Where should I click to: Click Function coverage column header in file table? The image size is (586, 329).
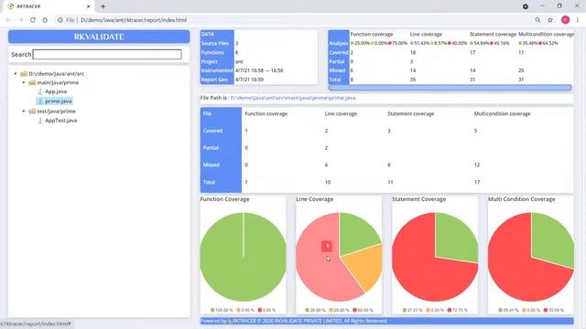[x=266, y=113]
